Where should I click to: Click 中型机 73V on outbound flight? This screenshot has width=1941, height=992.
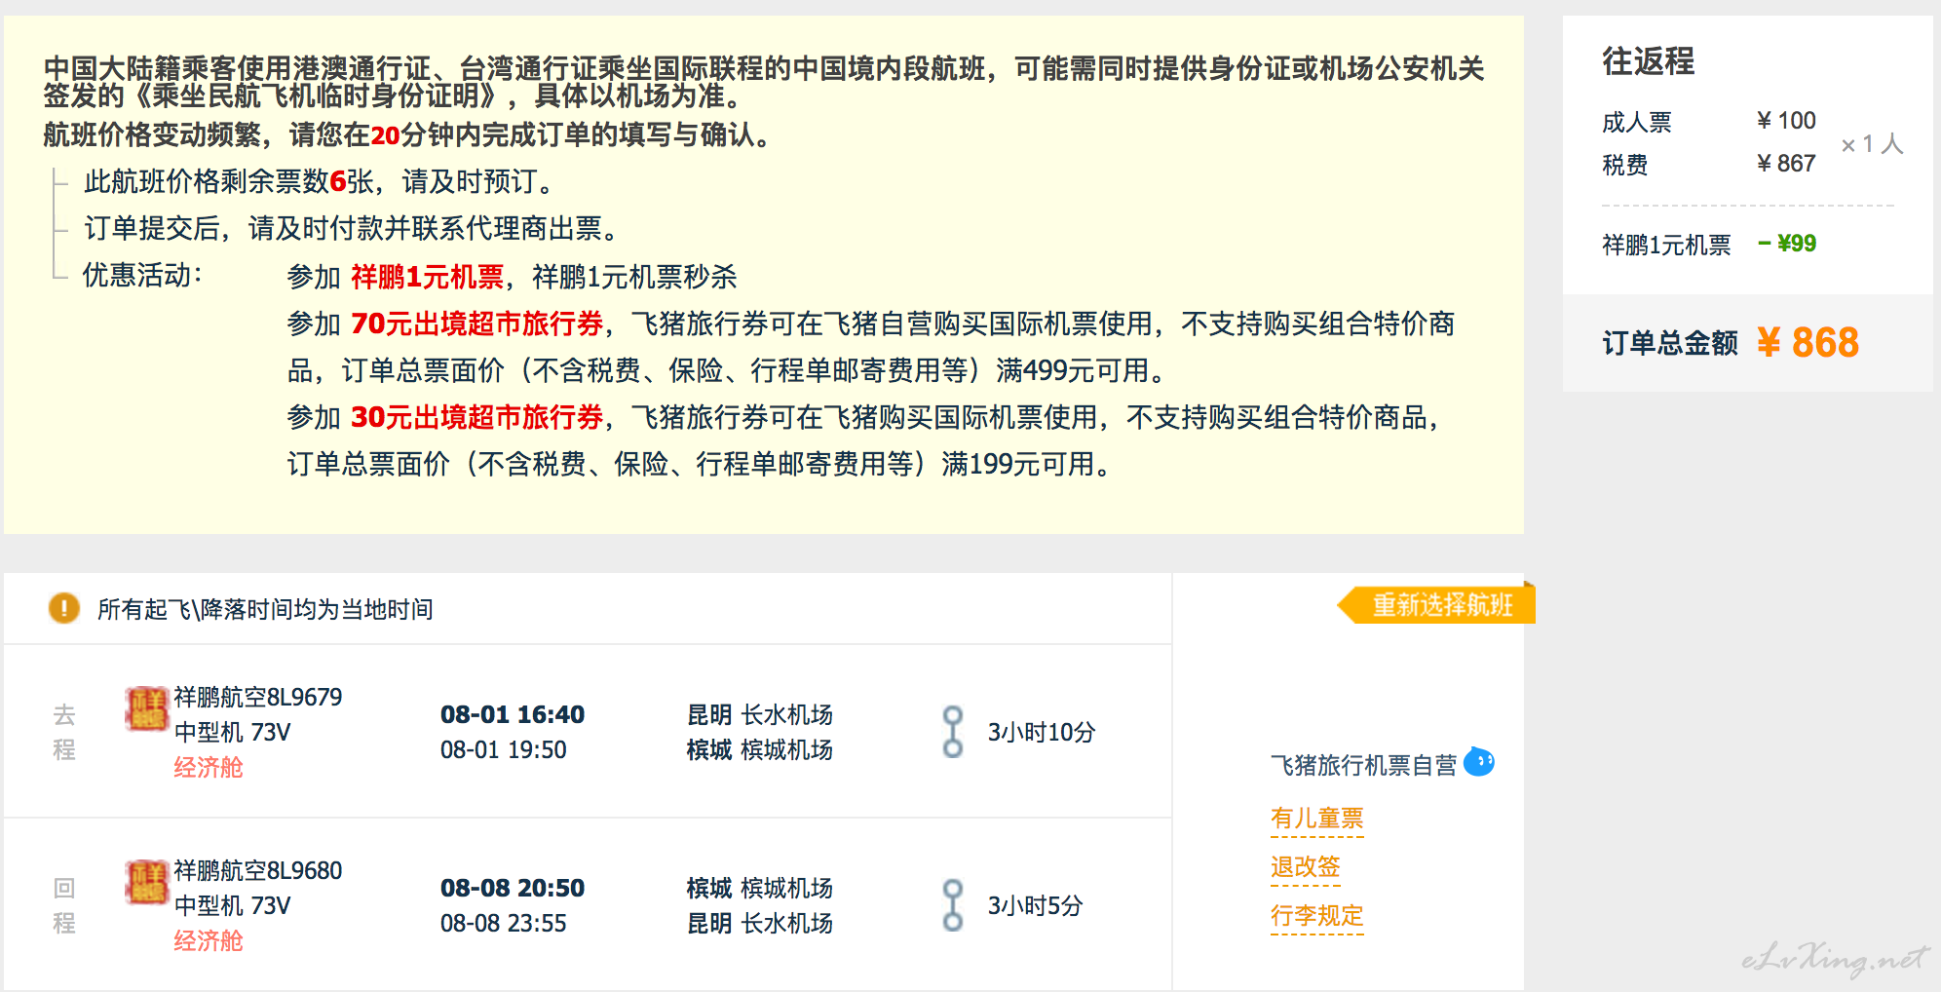coord(232,732)
